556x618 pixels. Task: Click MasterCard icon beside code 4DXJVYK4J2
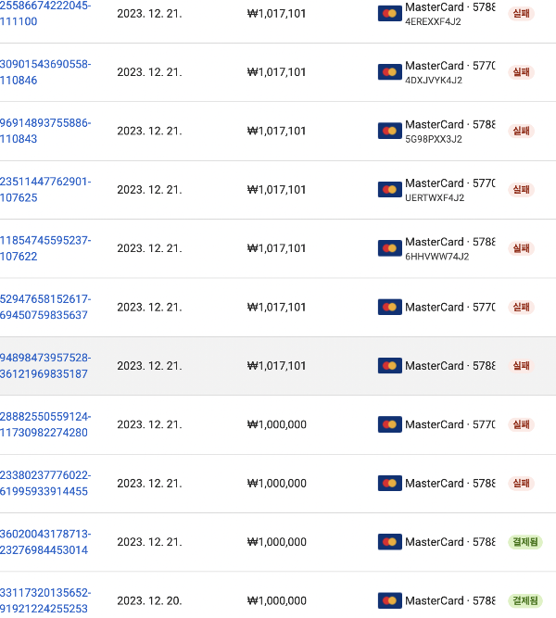(389, 72)
